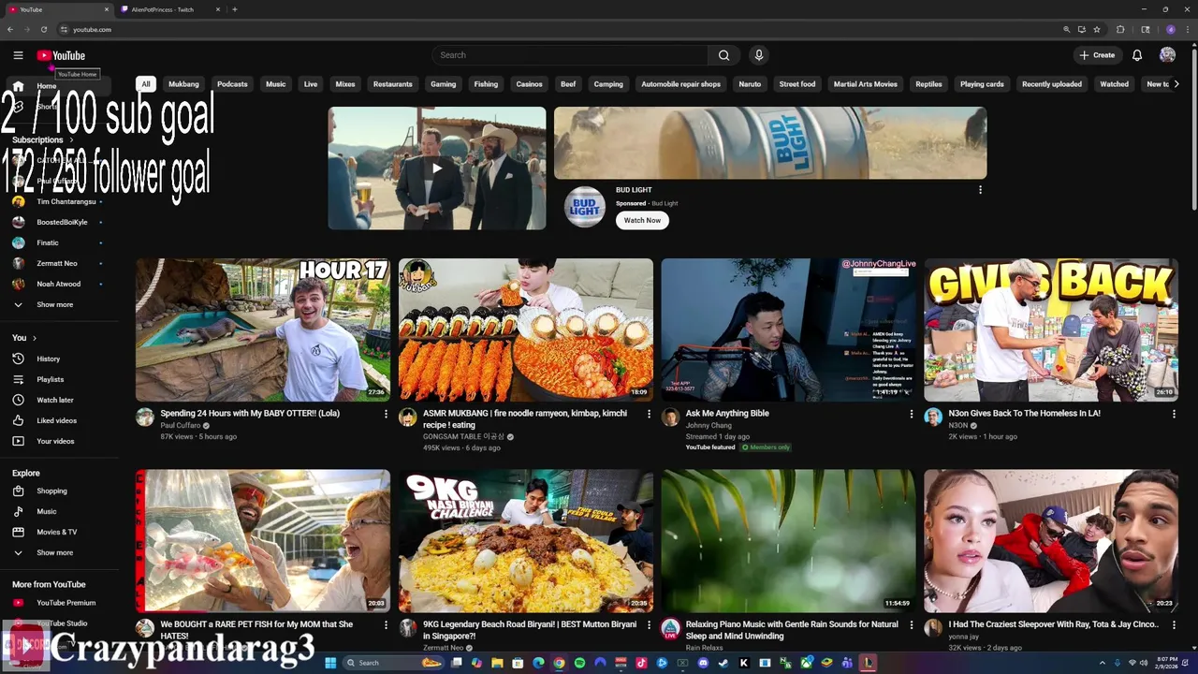
Task: Select the Podcasts filter chip
Action: click(232, 84)
